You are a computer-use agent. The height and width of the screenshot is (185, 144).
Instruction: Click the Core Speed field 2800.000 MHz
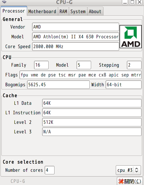pyautogui.click(x=75, y=47)
